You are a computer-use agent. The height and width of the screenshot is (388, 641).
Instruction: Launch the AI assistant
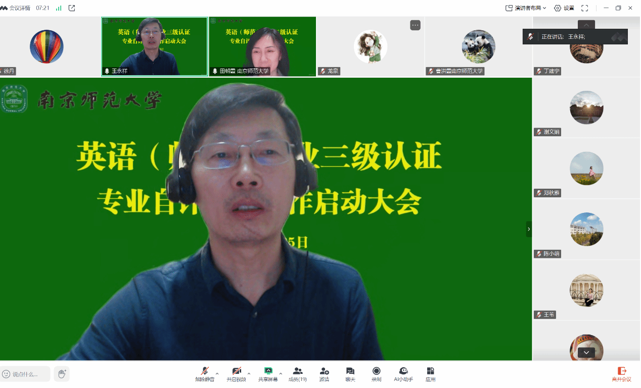pyautogui.click(x=403, y=374)
